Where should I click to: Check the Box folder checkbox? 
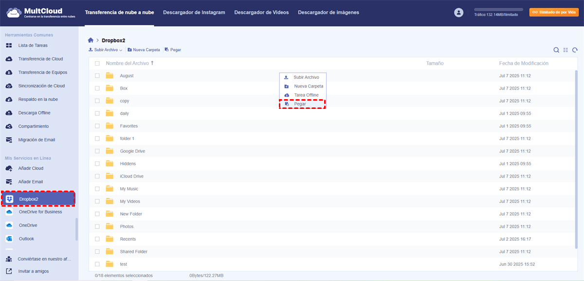pyautogui.click(x=97, y=88)
